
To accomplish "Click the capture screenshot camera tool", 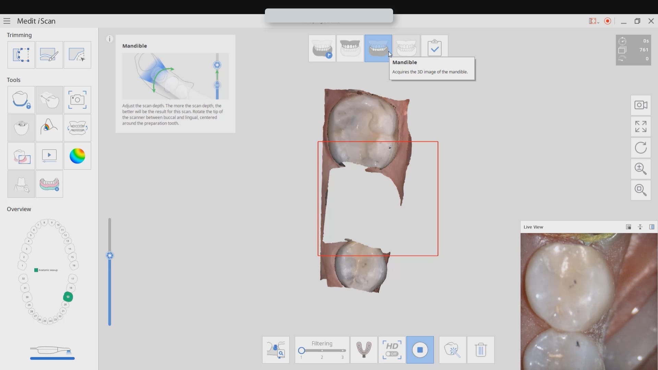I will point(77,100).
